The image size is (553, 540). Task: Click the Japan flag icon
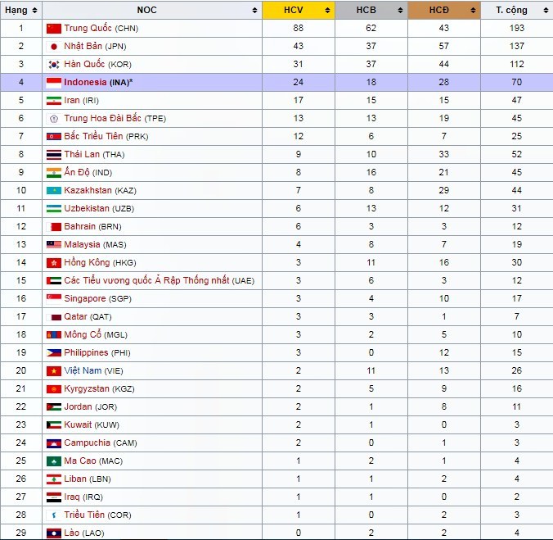click(x=54, y=46)
